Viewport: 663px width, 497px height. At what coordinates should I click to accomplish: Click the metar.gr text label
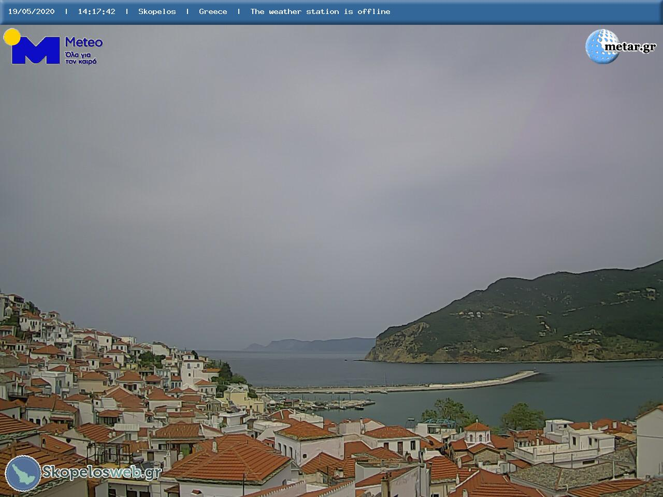[x=630, y=47]
